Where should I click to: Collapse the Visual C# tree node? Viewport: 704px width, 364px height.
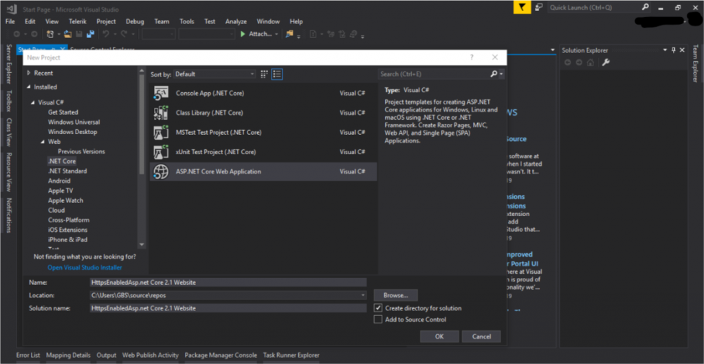tap(33, 103)
